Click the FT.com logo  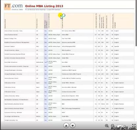(x=13, y=7)
